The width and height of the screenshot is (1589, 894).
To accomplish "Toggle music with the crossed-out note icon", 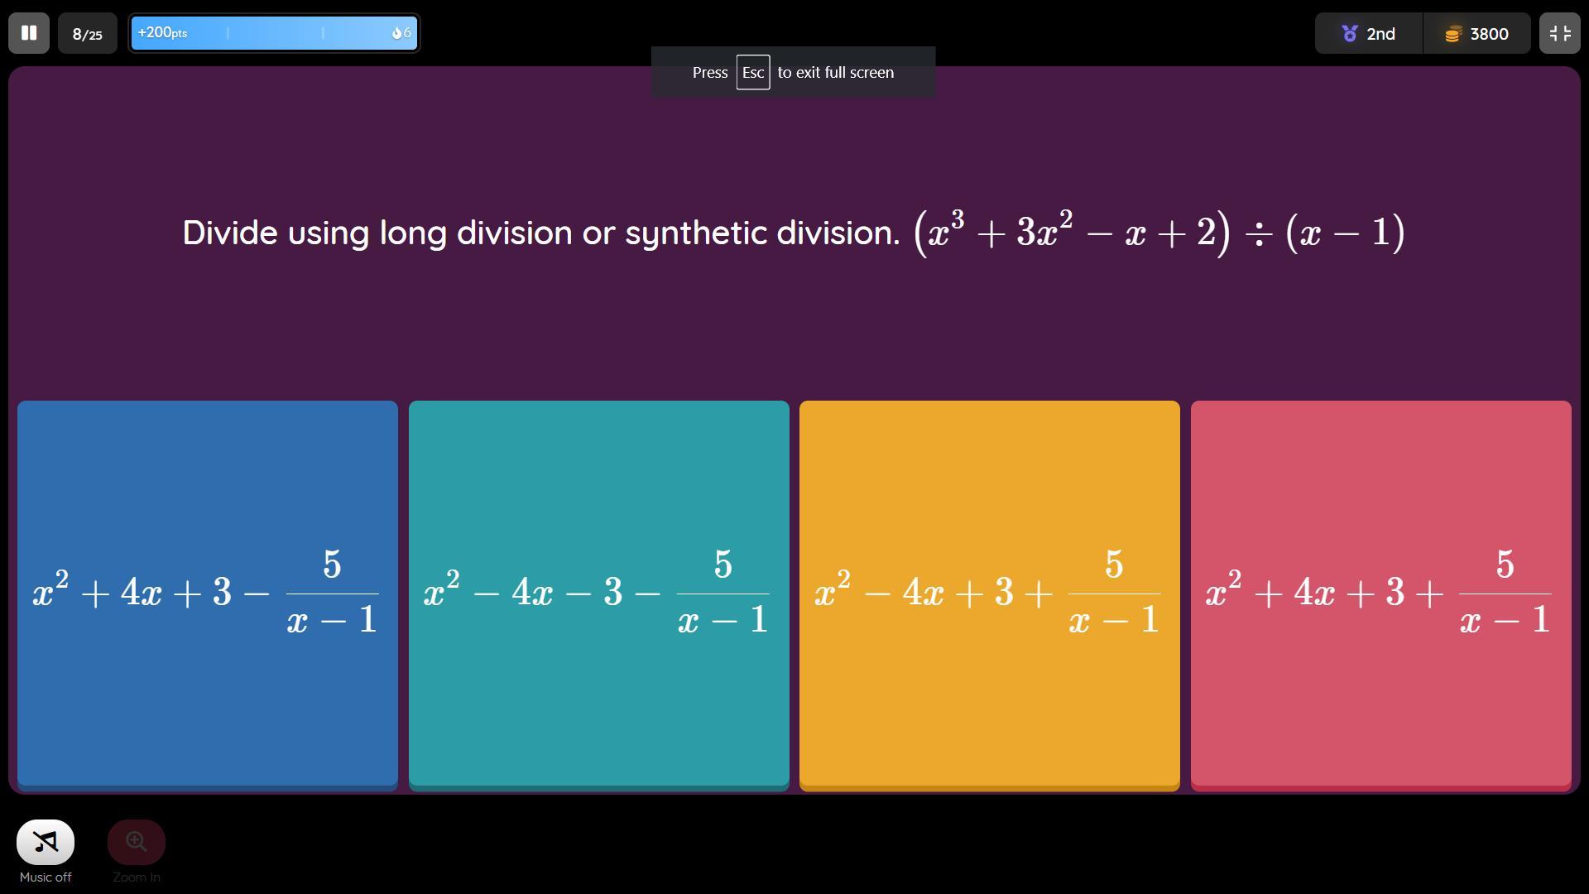I will (46, 842).
